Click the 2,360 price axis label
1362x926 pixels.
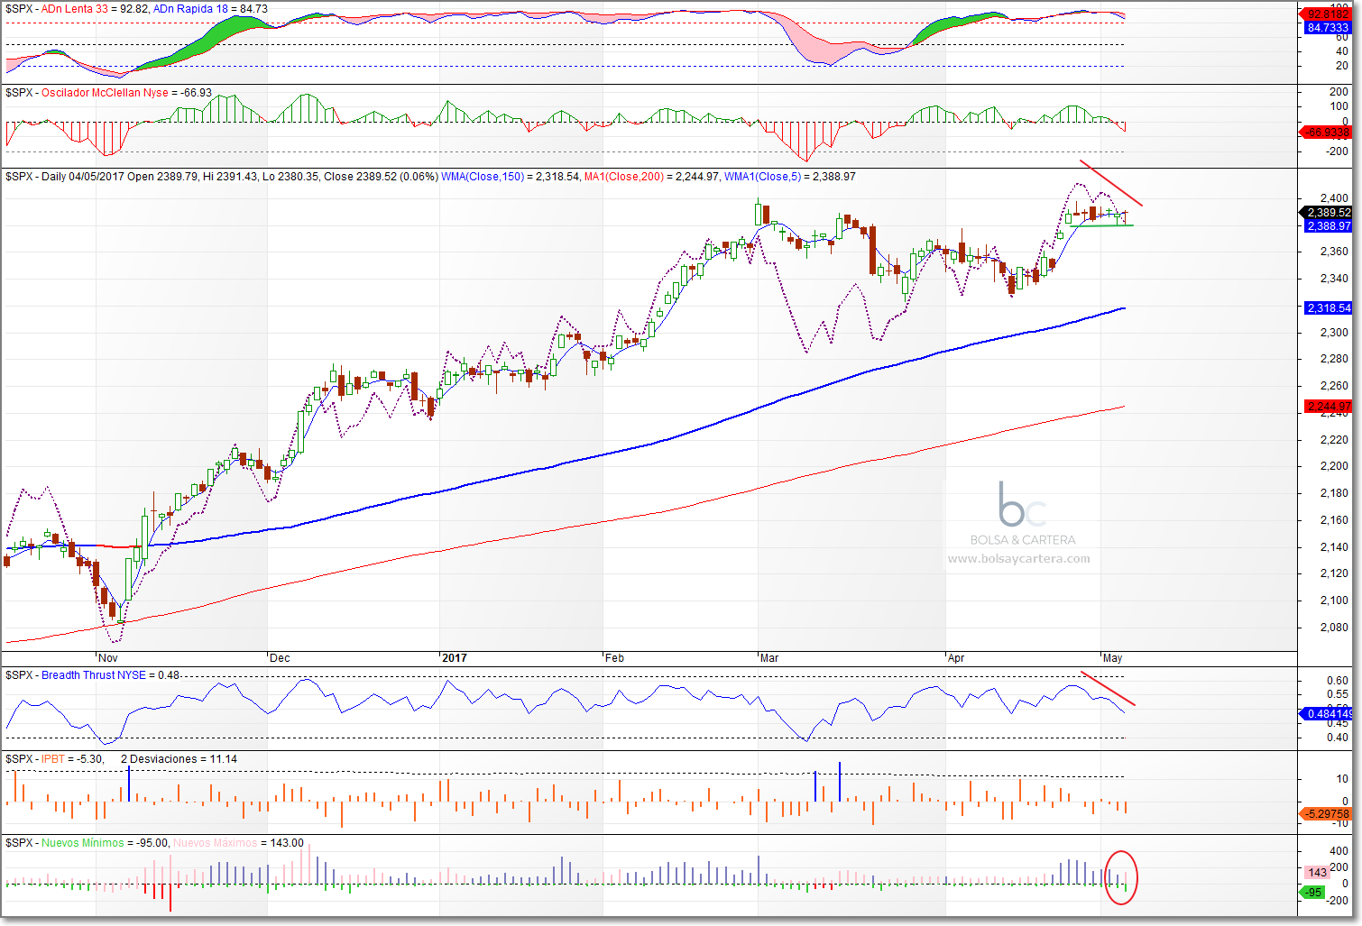click(1334, 252)
